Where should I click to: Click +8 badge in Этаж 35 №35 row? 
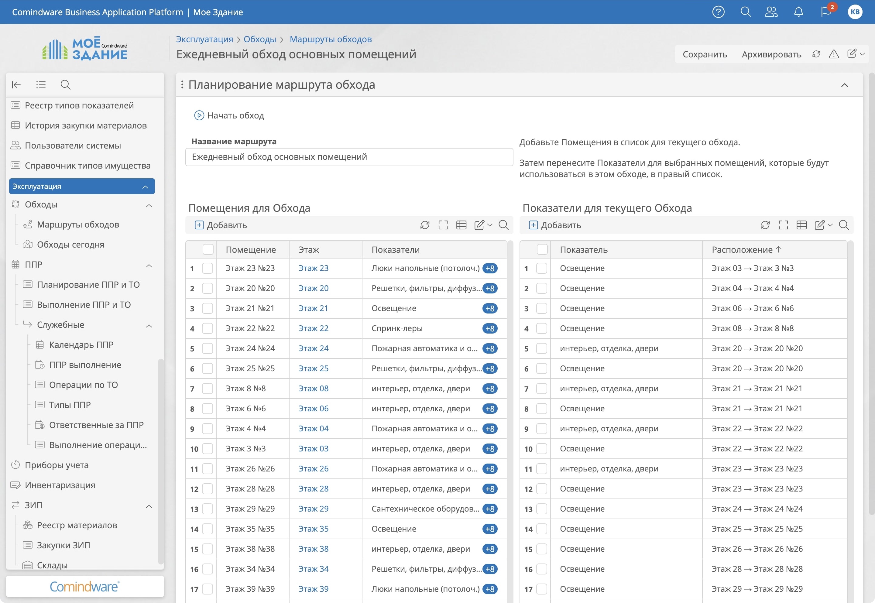(490, 529)
